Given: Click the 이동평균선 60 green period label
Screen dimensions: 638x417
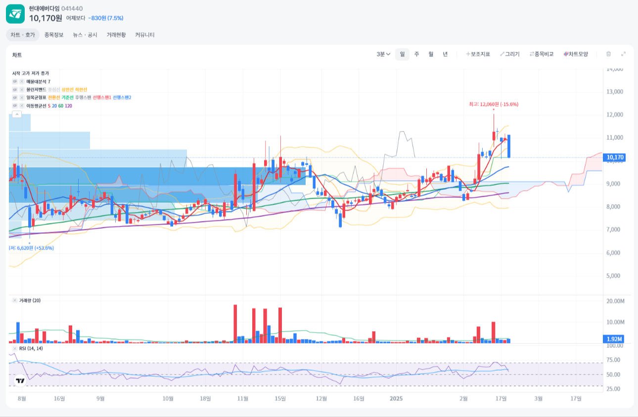Looking at the screenshot, I should pyautogui.click(x=61, y=106).
